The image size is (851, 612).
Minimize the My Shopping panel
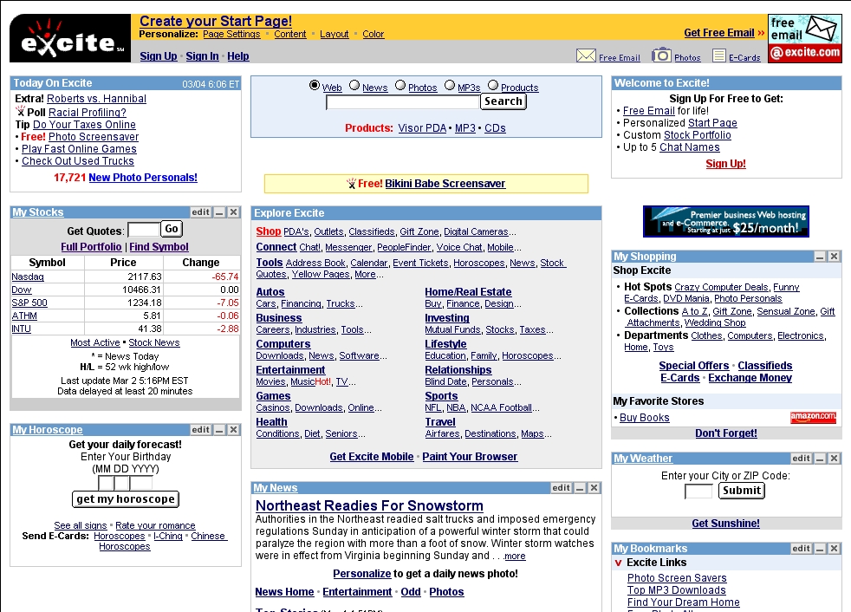tap(819, 257)
